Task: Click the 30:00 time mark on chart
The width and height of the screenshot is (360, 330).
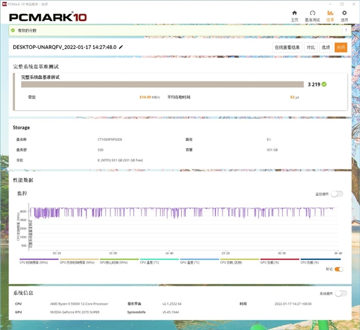Action: 282,253
